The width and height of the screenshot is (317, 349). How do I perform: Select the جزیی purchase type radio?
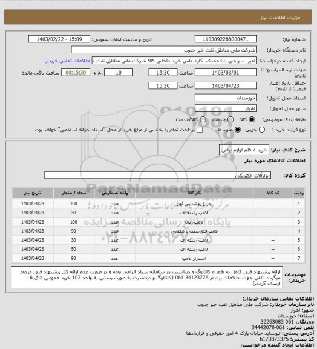click(x=262, y=130)
